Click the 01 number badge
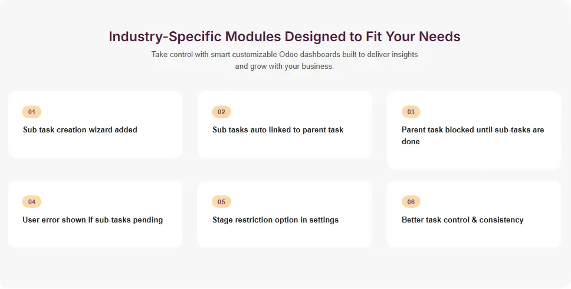Viewport: 571px width, 289px height. coord(32,112)
